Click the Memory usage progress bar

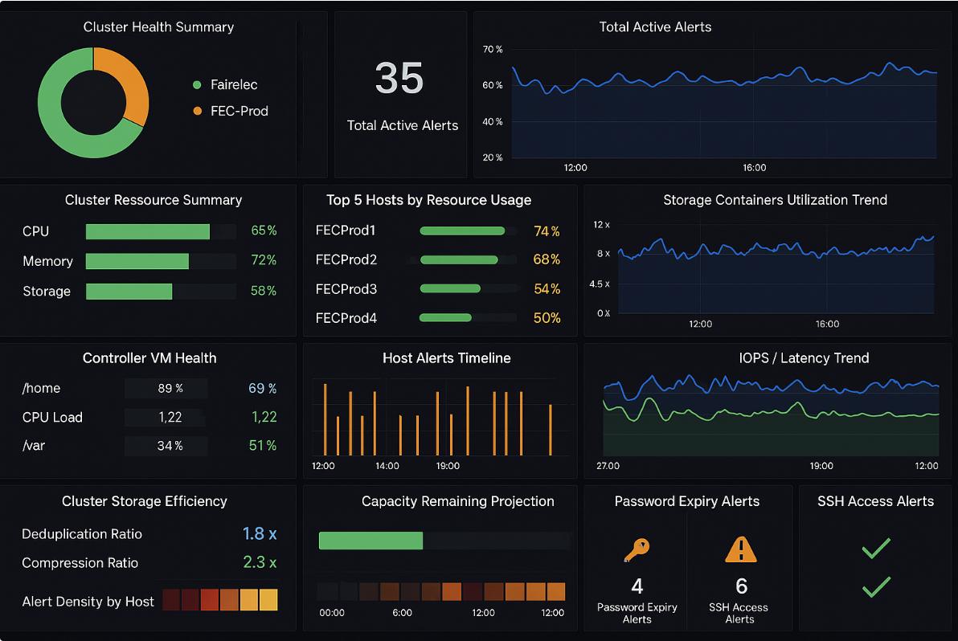(161, 261)
